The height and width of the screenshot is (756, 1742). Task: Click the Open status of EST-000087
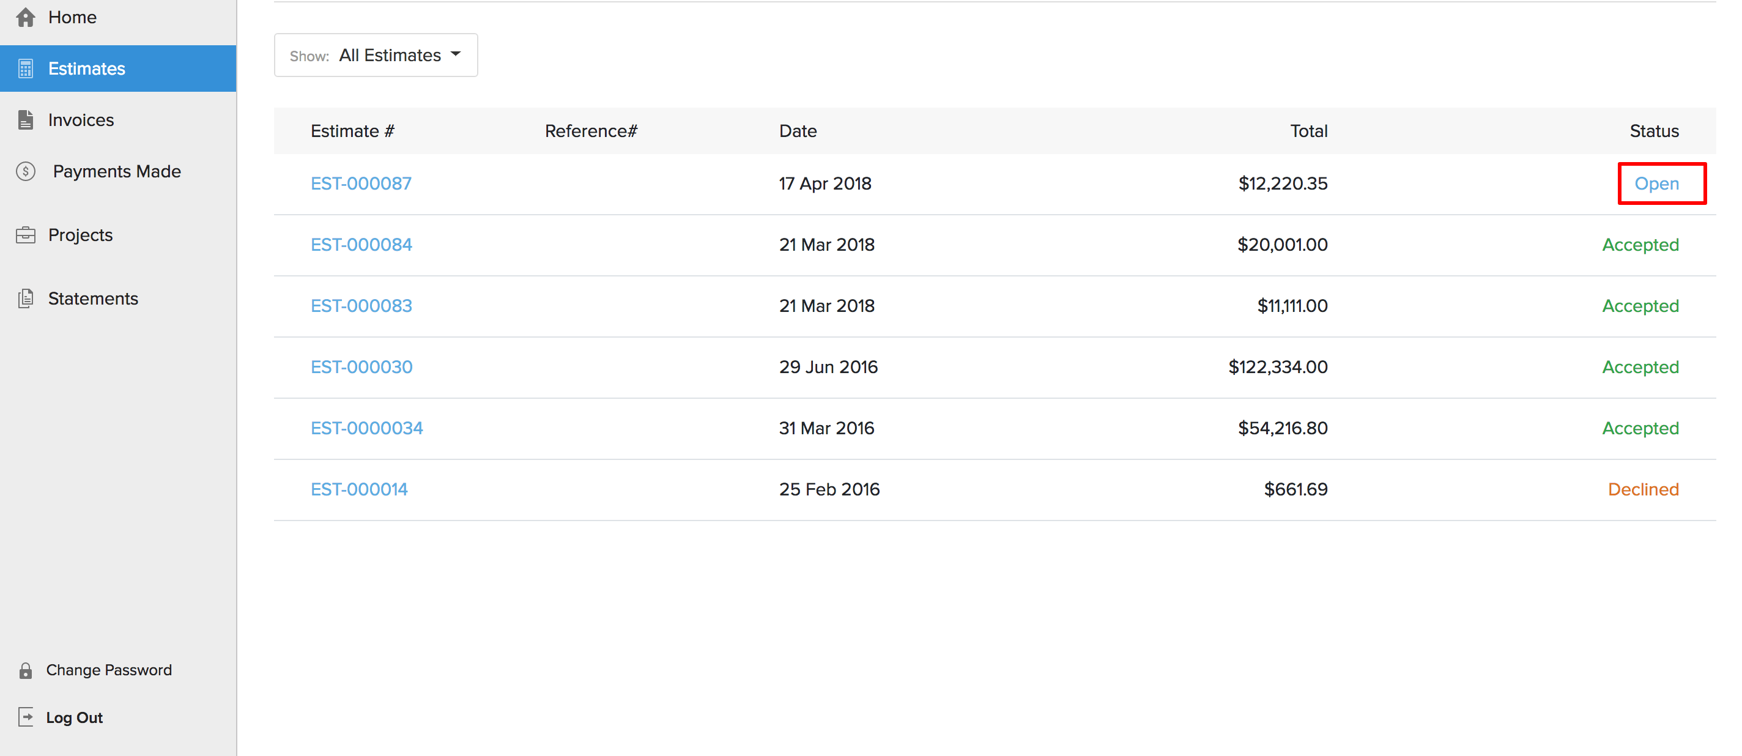point(1656,183)
